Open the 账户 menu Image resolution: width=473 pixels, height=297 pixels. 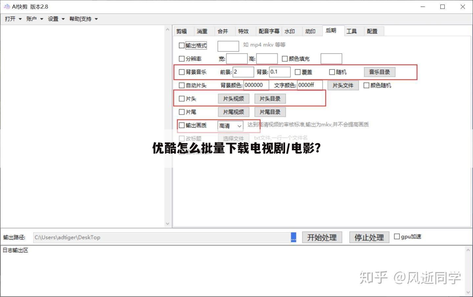click(35, 19)
